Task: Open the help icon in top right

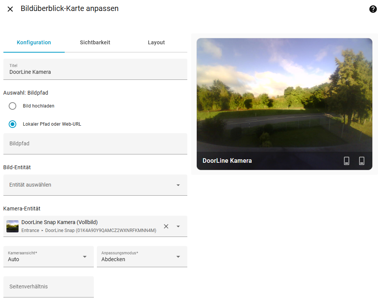Action: point(373,9)
